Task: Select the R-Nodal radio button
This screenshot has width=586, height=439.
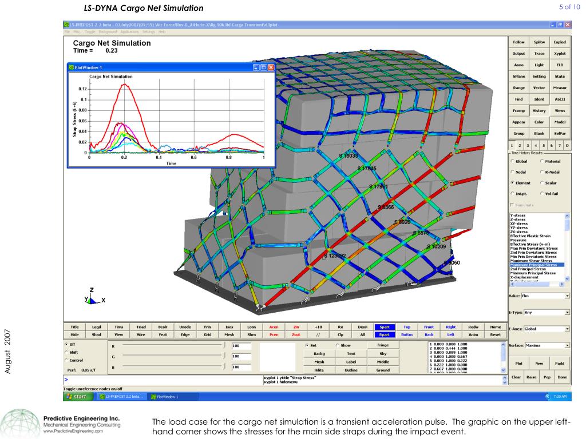Action: coord(542,172)
